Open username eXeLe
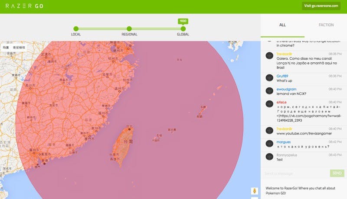 click(282, 103)
